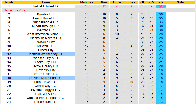196x104 pixels.
Task: Select West Bromwich Albion F.C.
Action: [46, 34]
